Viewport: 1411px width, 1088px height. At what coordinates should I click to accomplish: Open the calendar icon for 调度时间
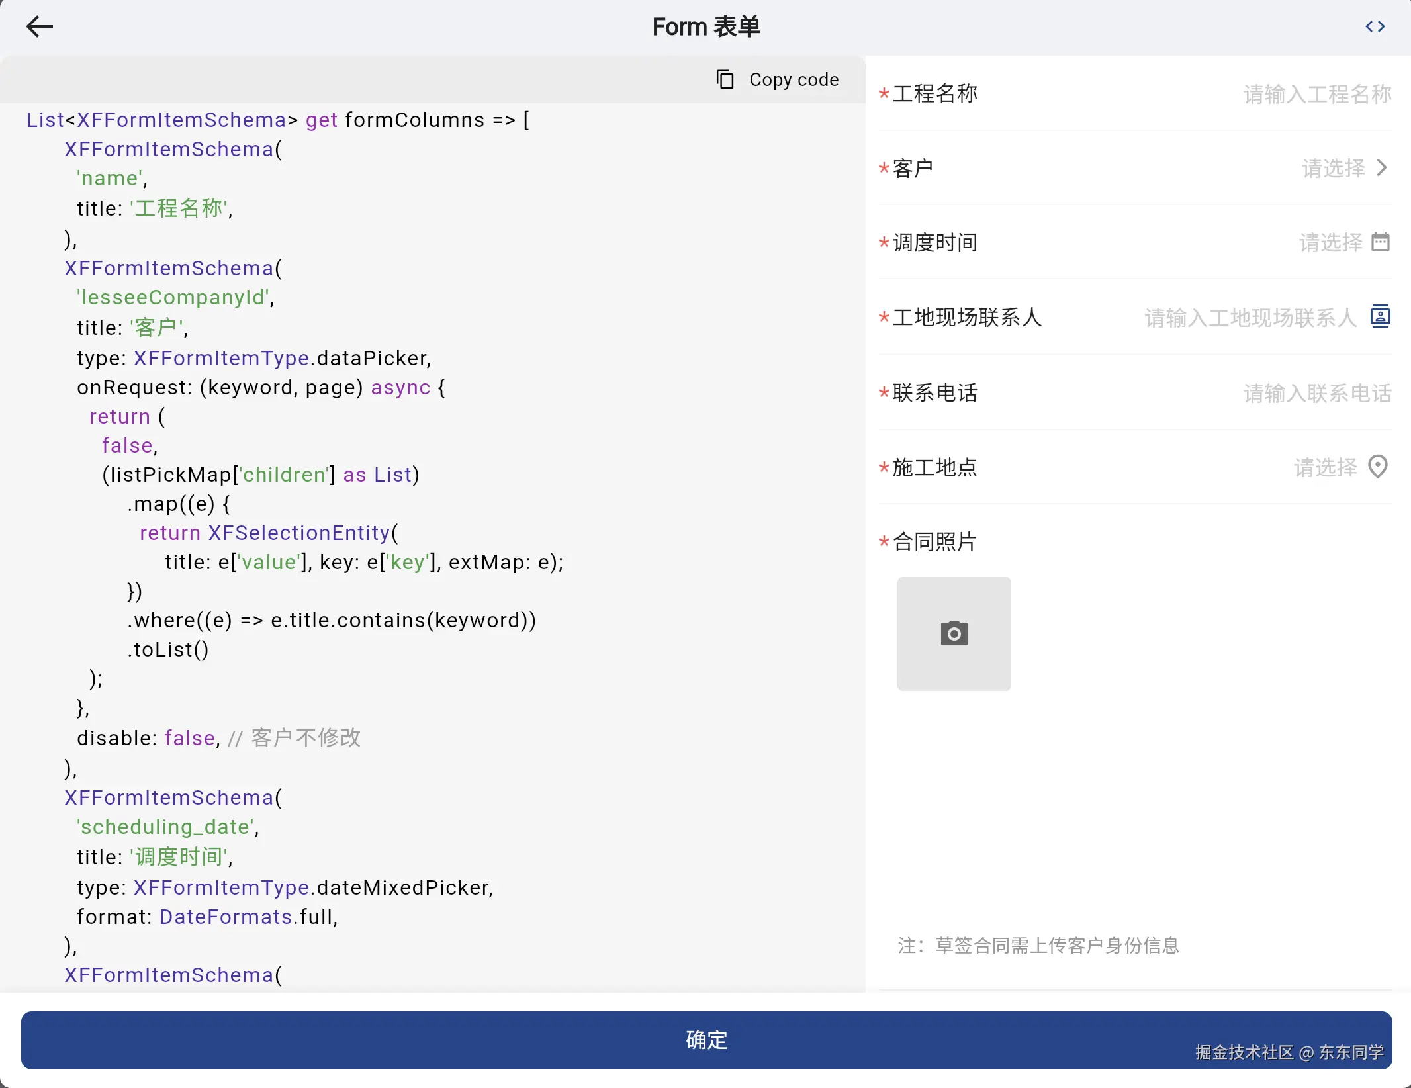1380,242
